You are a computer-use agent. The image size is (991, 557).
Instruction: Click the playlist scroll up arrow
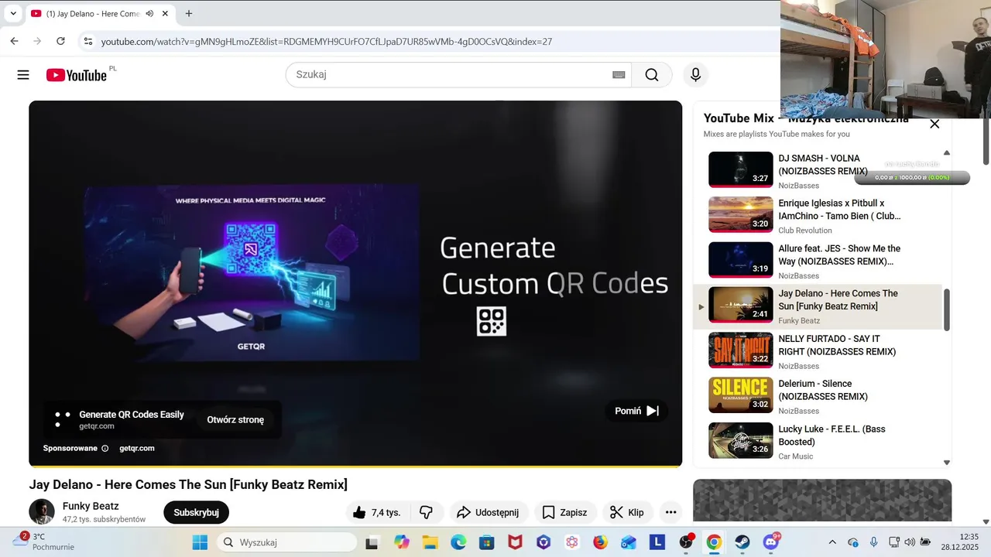pos(946,153)
